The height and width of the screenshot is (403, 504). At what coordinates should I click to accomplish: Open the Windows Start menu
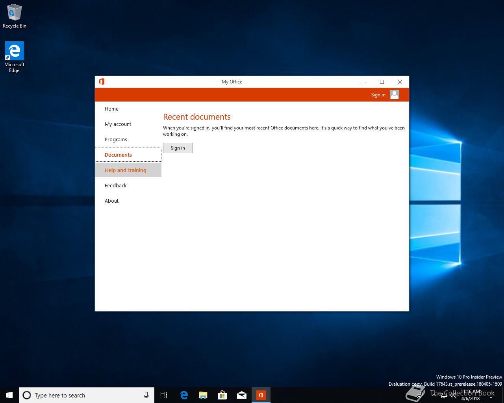click(9, 395)
